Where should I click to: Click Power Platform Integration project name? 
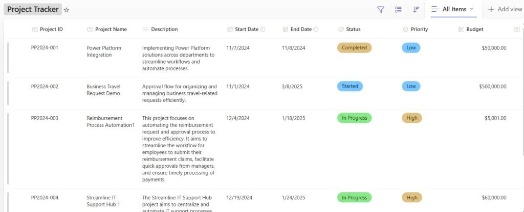103,51
